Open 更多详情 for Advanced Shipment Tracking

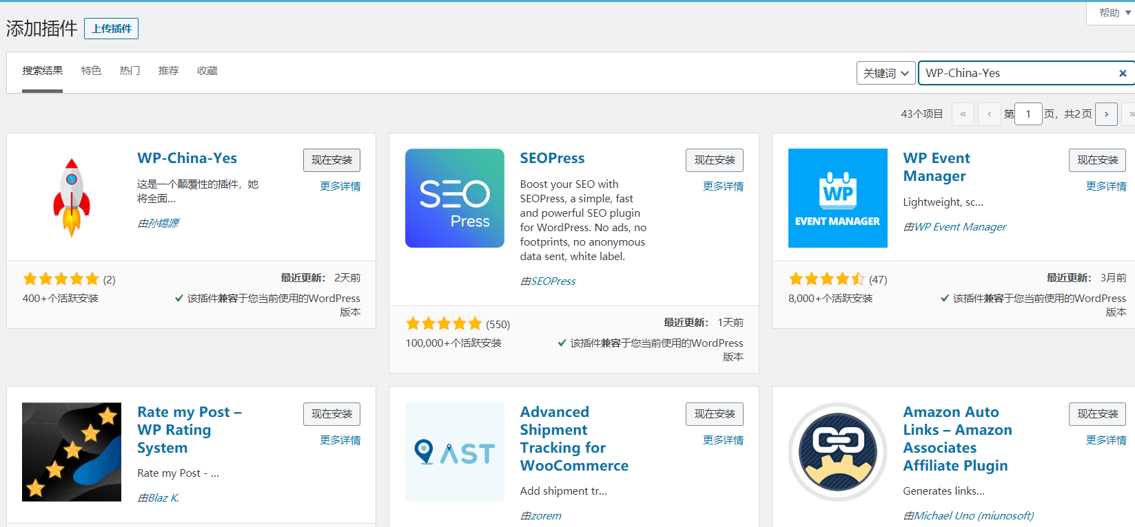click(x=724, y=440)
